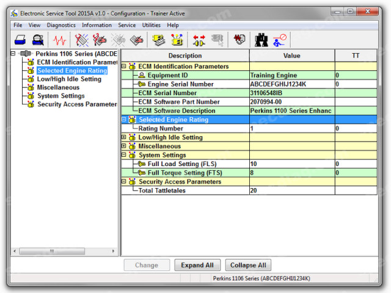Click the Collapse All button
This screenshot has height=293, width=391.
click(x=248, y=265)
